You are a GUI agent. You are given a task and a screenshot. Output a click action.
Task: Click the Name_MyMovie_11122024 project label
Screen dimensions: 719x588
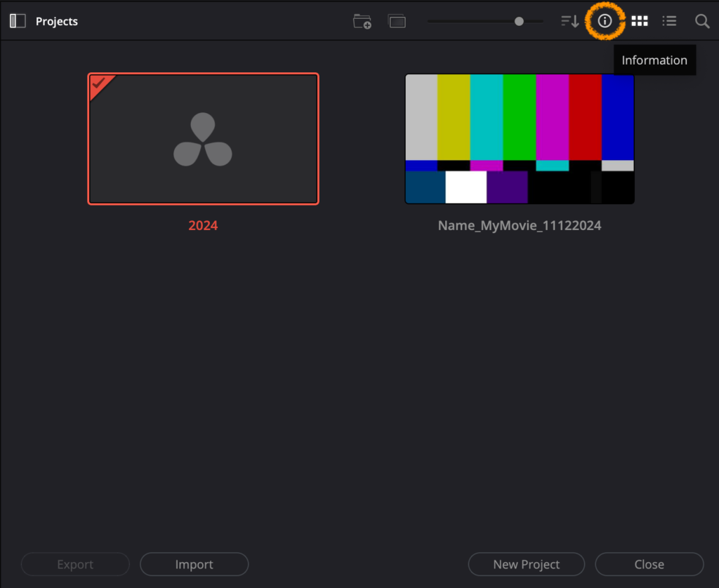pos(520,225)
